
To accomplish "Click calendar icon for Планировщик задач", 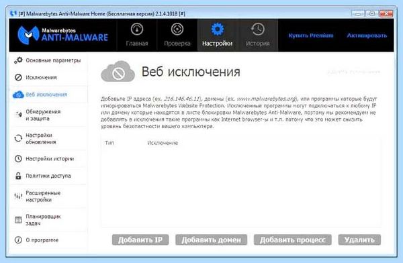I will [18, 220].
